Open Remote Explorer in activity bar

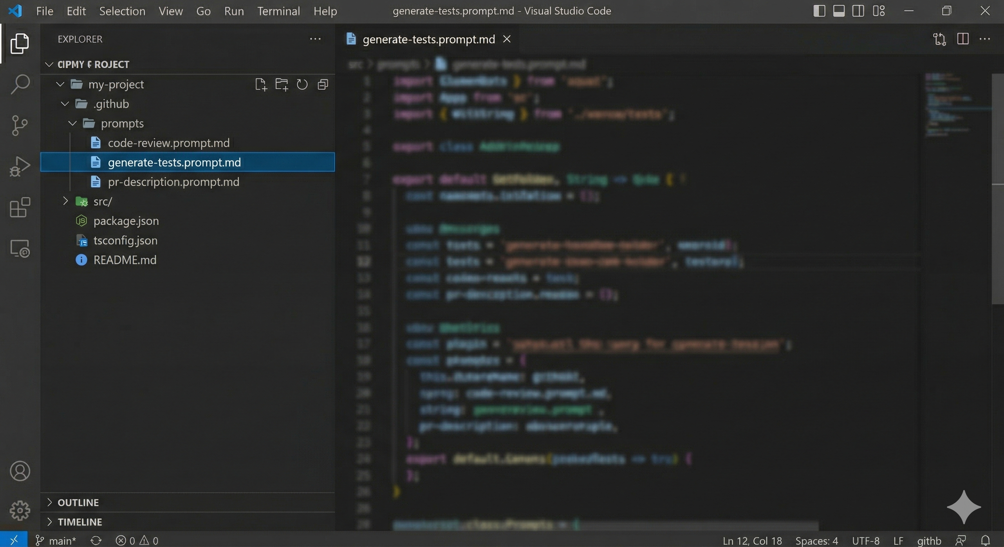tap(20, 248)
